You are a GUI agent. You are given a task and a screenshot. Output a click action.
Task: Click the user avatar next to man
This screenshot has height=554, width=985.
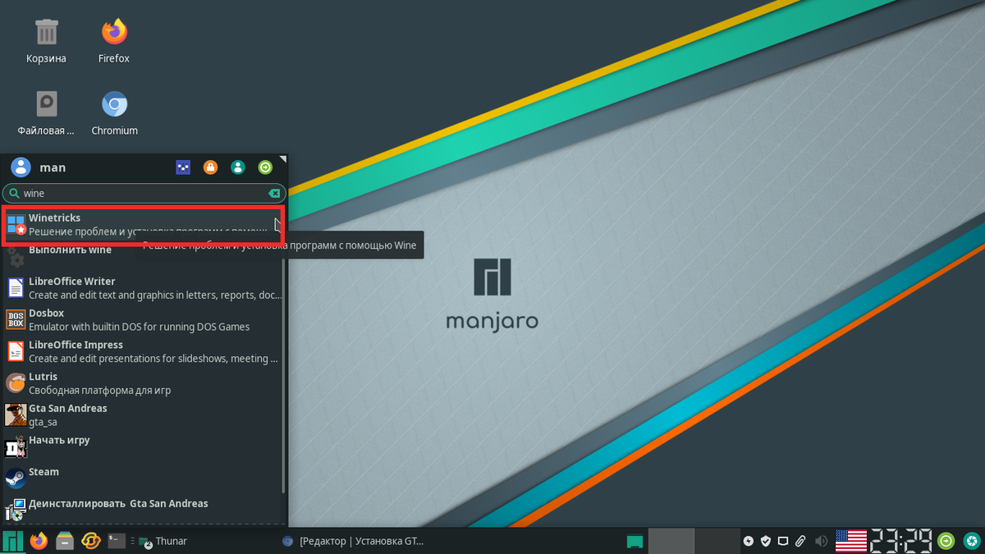tap(21, 167)
